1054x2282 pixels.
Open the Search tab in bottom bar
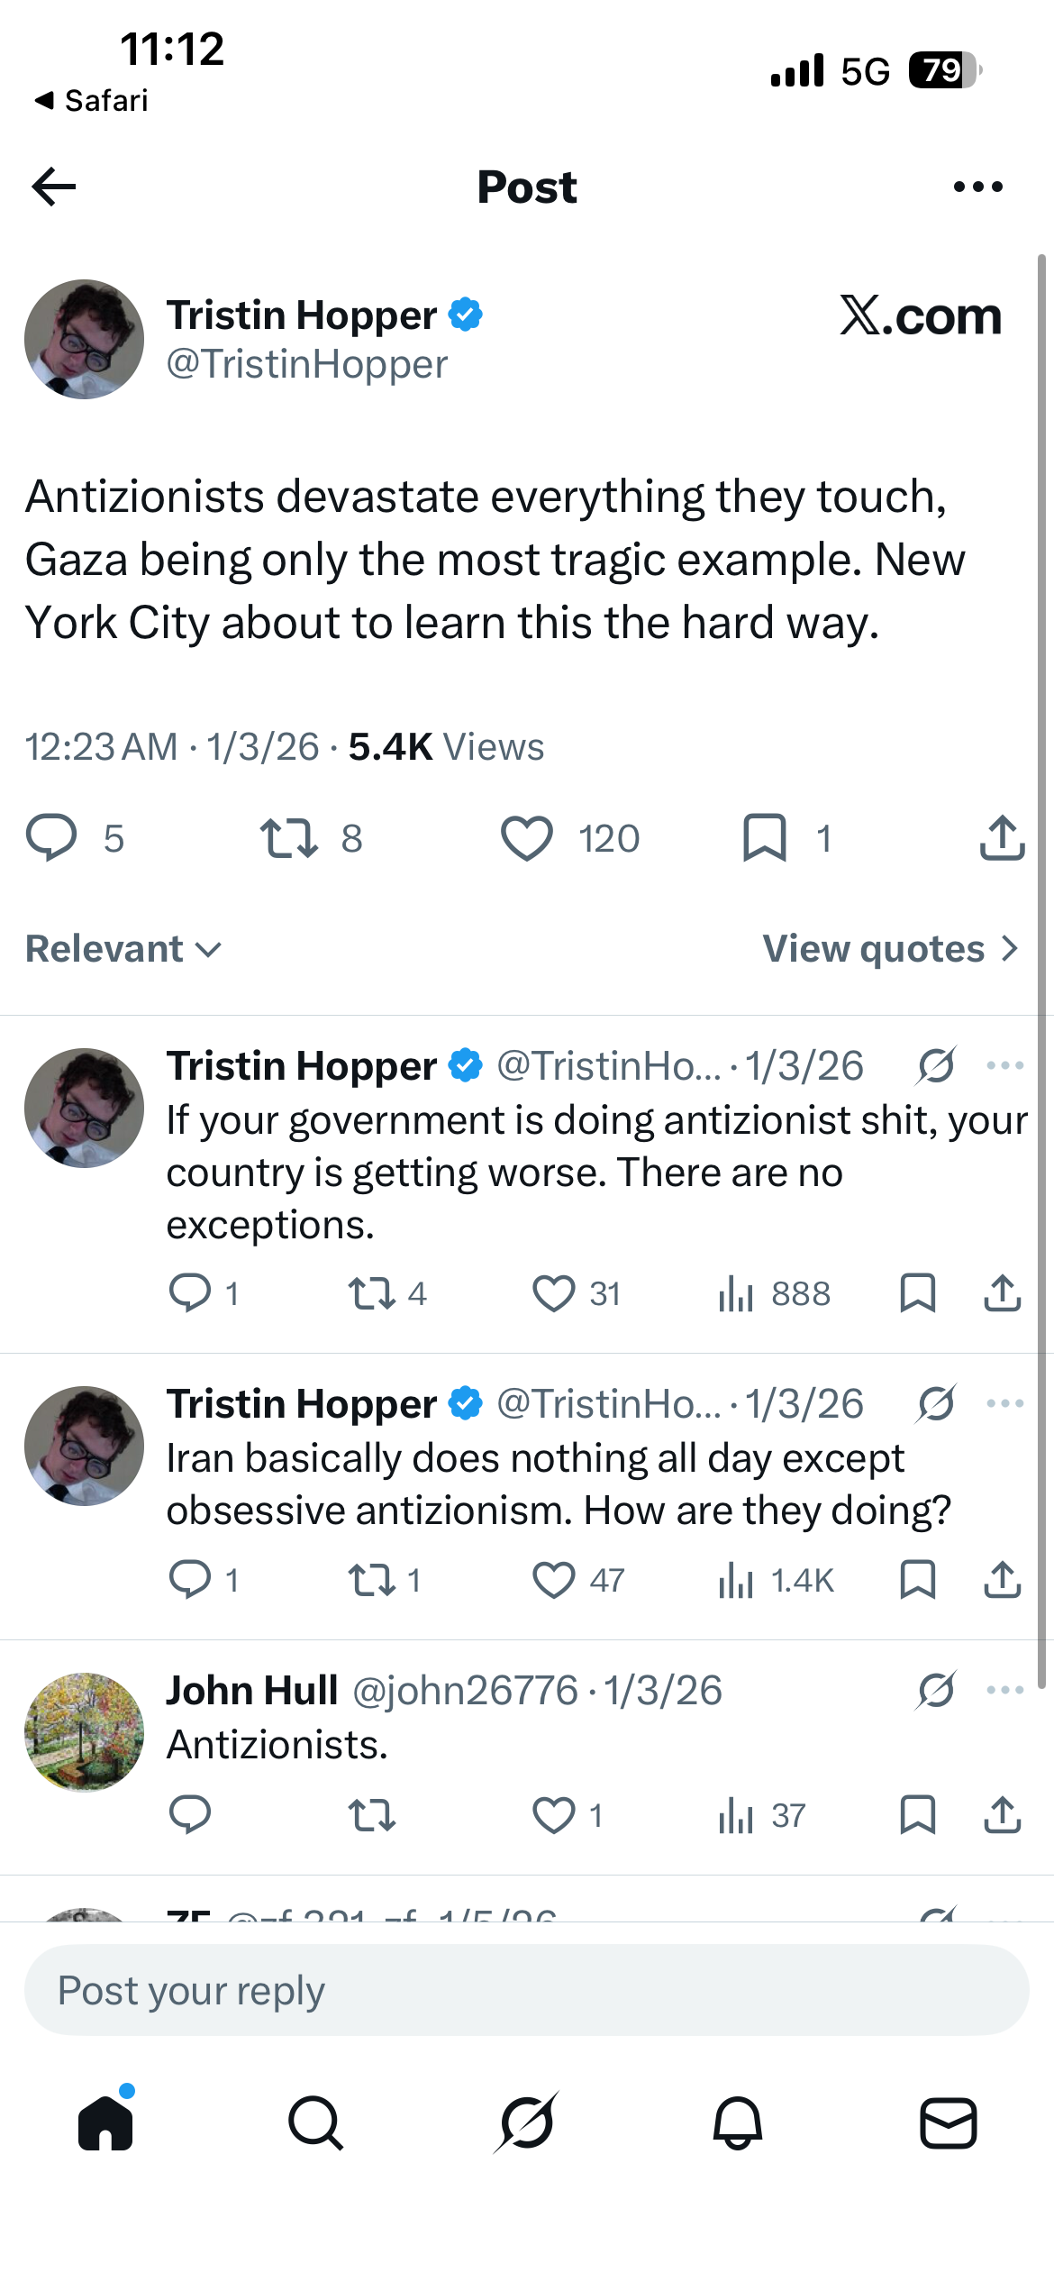[x=315, y=2122]
